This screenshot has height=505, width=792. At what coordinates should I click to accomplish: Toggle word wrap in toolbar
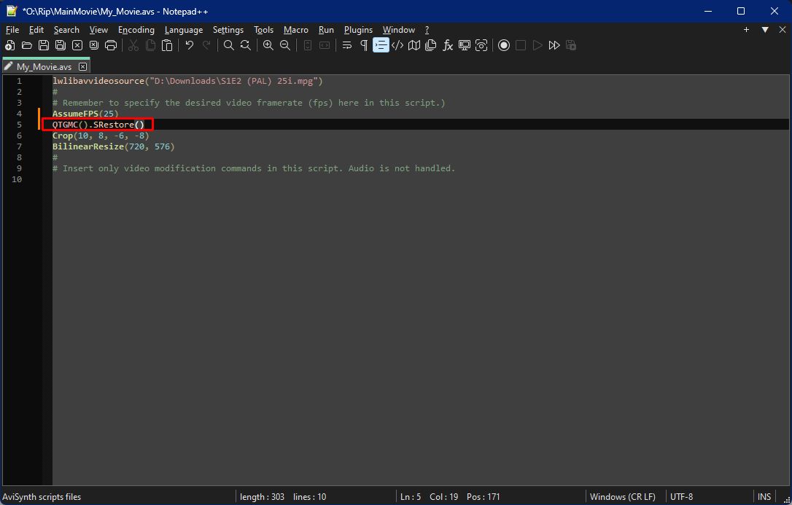point(347,45)
